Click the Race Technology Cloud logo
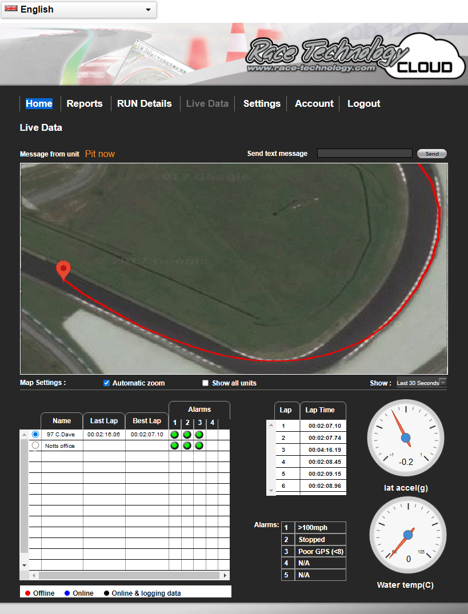 coord(351,55)
